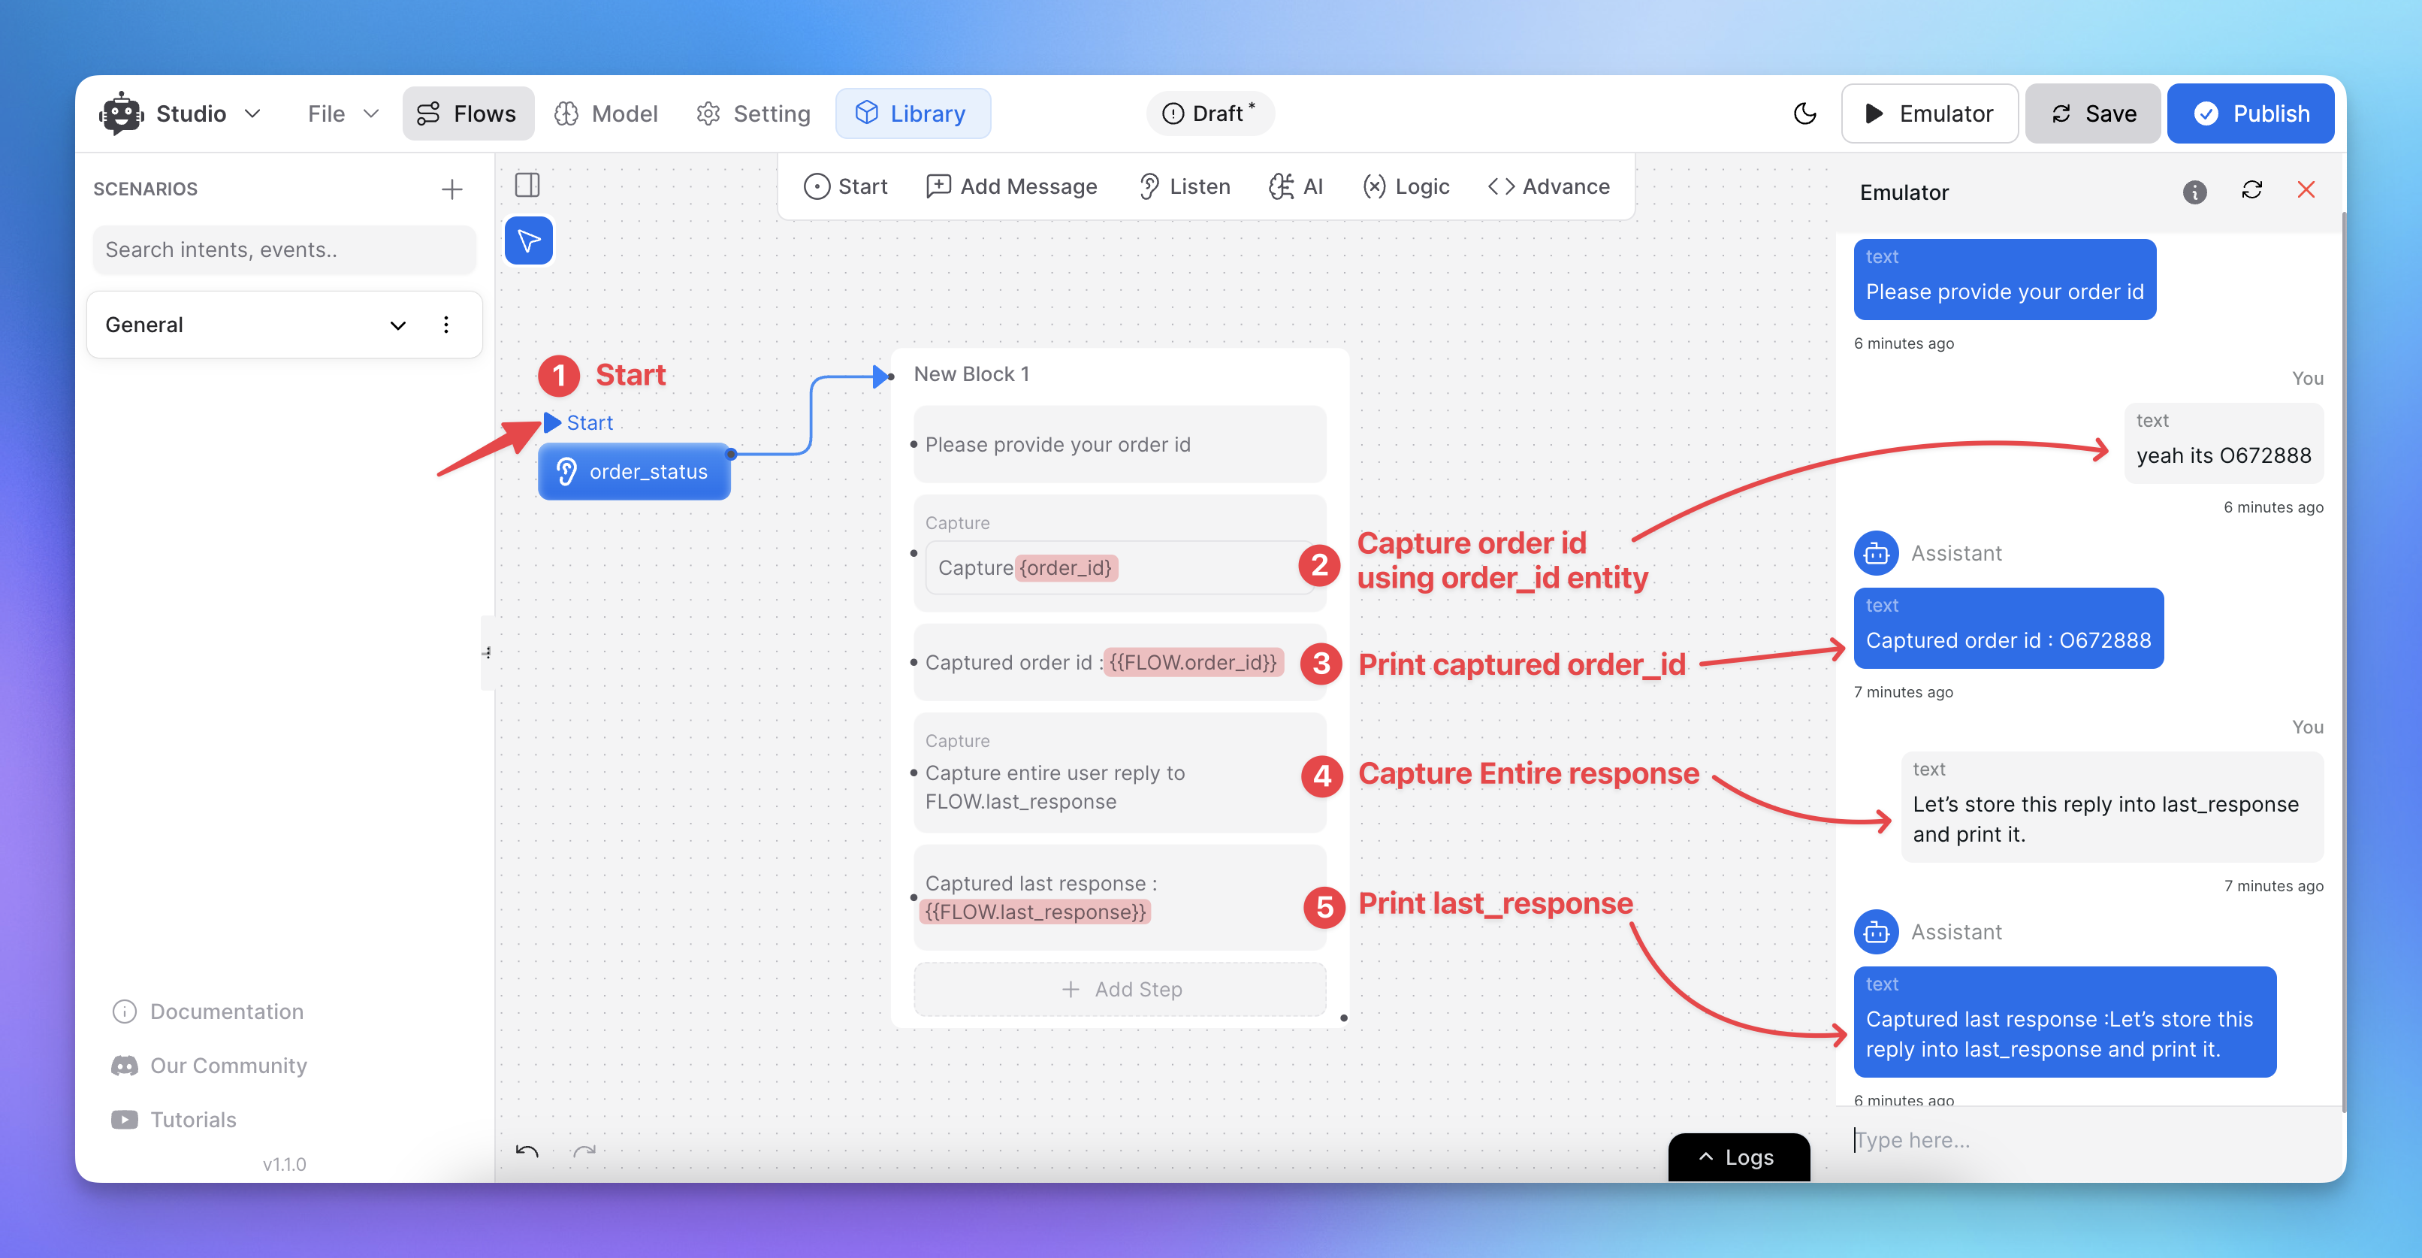Open 'Capture entire user reply' step
This screenshot has height=1258, width=2422.
(x=1119, y=773)
